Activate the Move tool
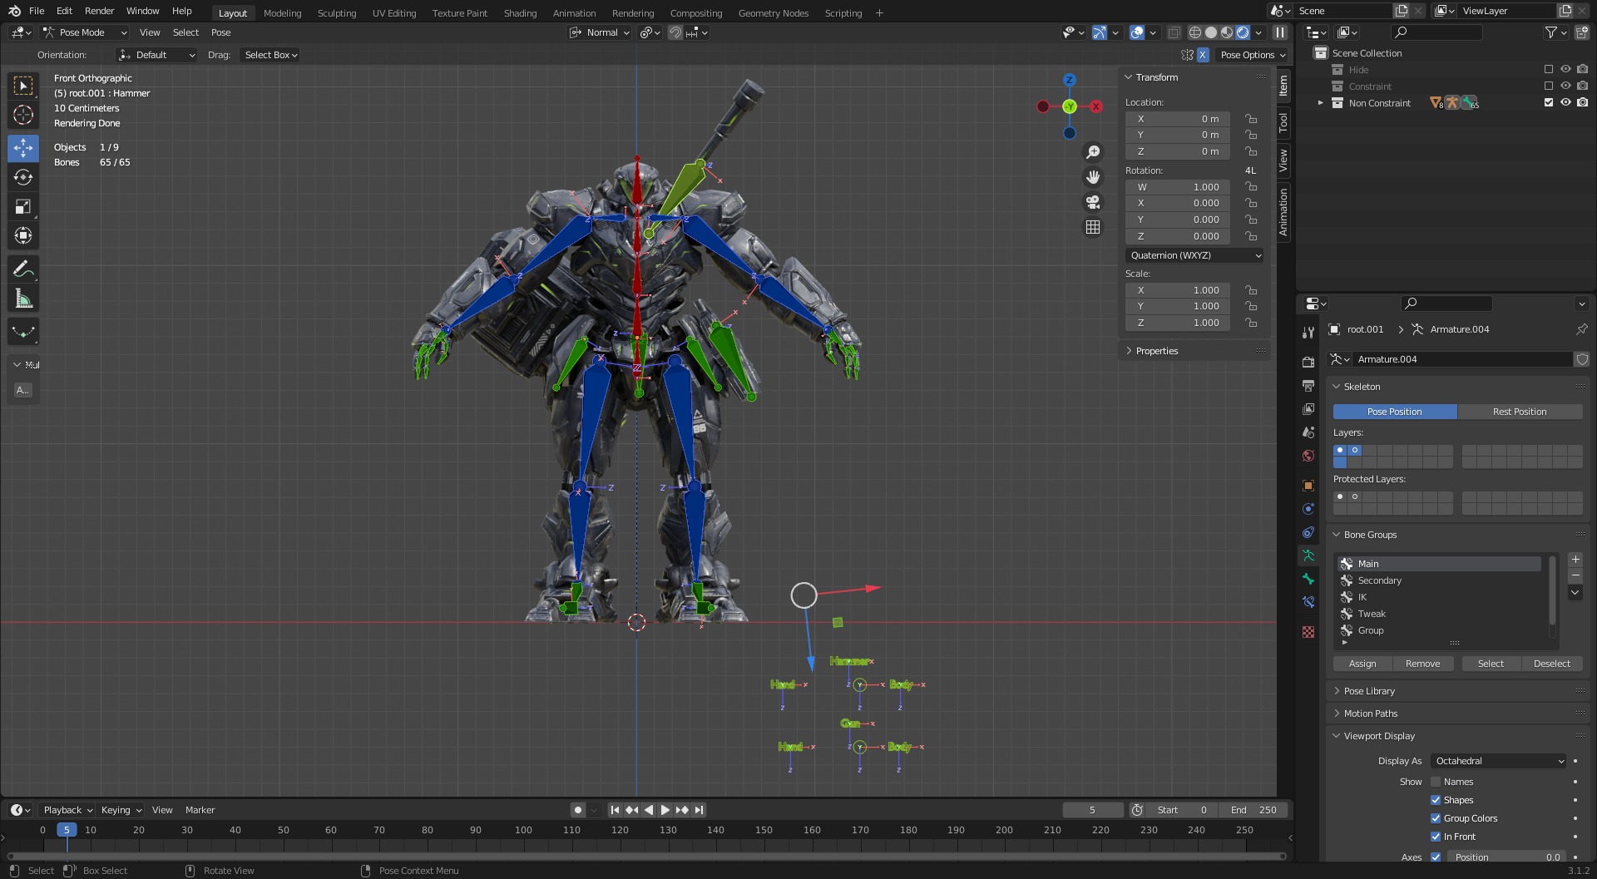 click(23, 148)
